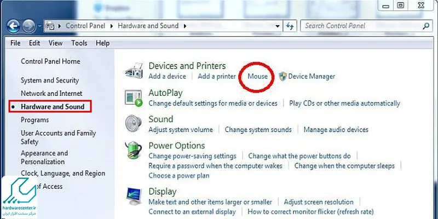Click the Control Panel icon in address bar

click(x=50, y=26)
